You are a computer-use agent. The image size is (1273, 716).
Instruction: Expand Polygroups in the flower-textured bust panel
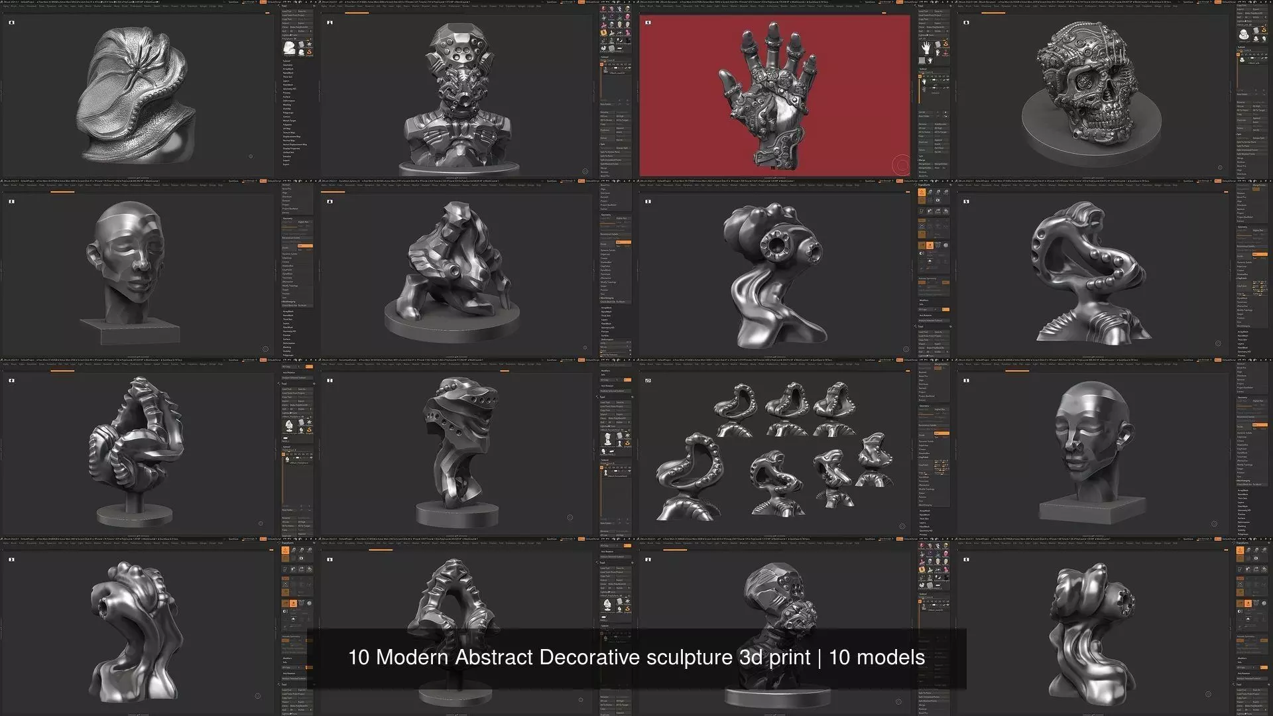pyautogui.click(x=288, y=113)
